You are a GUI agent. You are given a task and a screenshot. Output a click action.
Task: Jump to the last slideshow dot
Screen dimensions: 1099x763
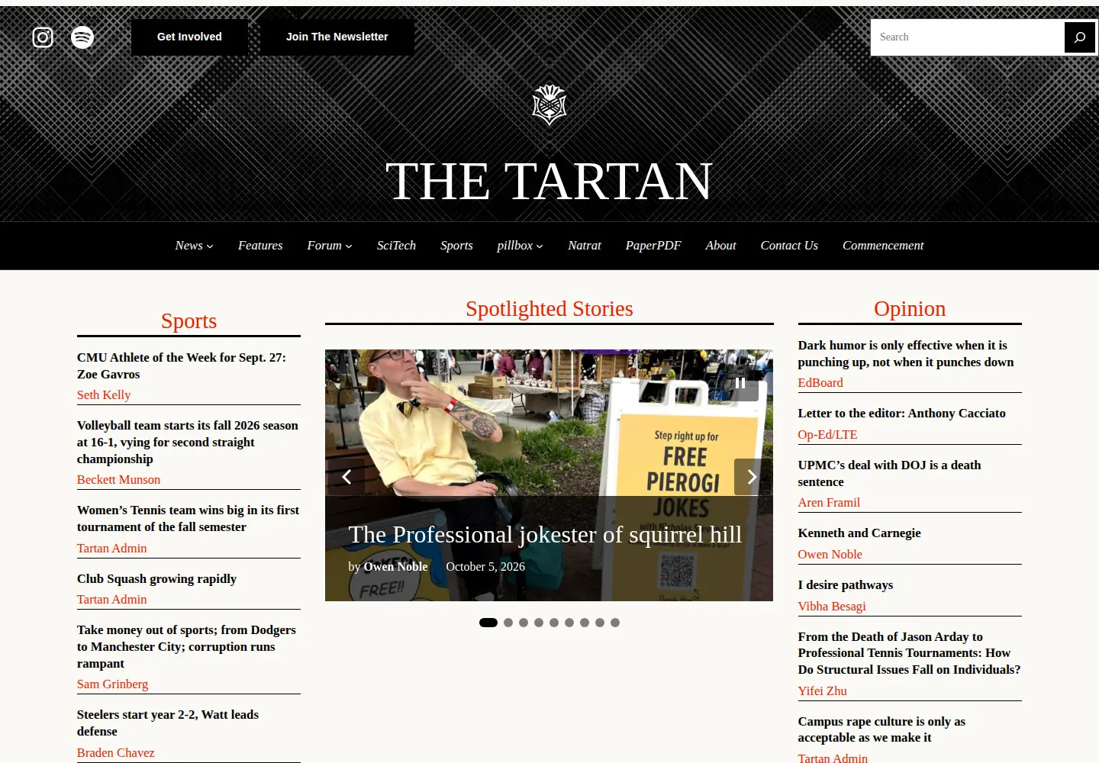click(615, 623)
